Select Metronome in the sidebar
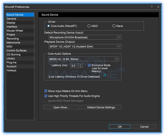Viewport: 165px width, 136px height. click(20, 43)
